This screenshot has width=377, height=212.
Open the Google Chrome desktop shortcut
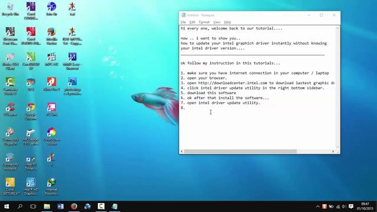coord(31,111)
